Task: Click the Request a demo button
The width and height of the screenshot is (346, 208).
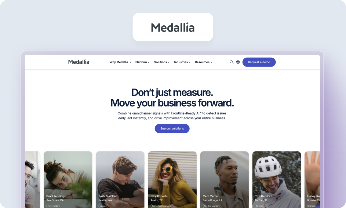Action: (259, 62)
